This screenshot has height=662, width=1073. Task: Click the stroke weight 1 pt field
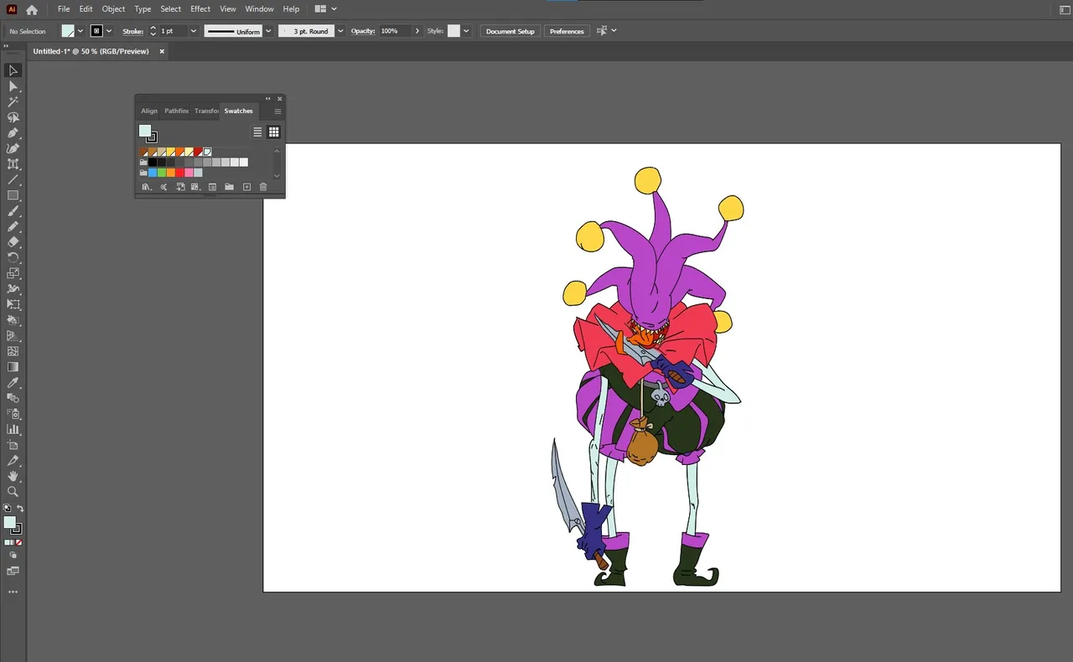tap(173, 31)
